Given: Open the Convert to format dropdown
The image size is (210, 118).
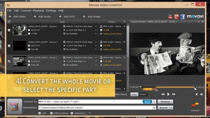Looking at the screenshot, I should click(x=154, y=102).
